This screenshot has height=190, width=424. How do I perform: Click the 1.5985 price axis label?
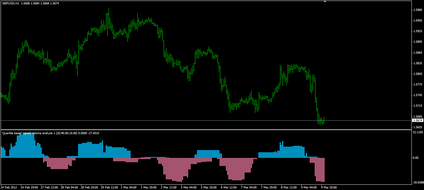pyautogui.click(x=417, y=10)
